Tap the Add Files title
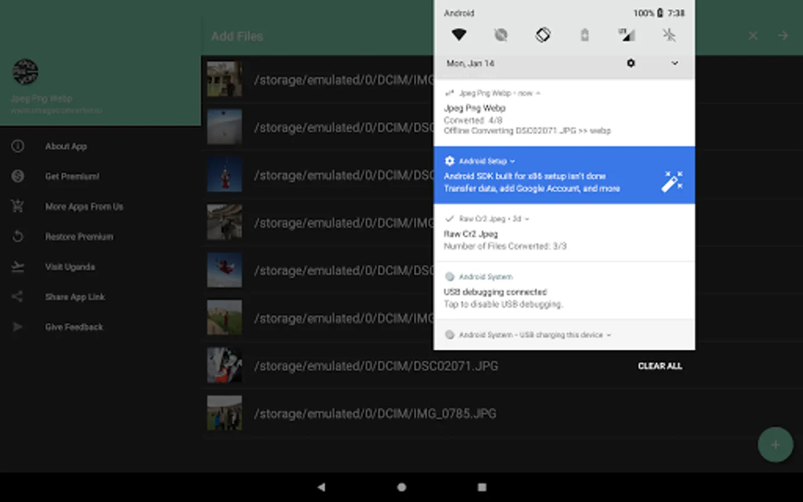Image resolution: width=803 pixels, height=502 pixels. pos(237,36)
